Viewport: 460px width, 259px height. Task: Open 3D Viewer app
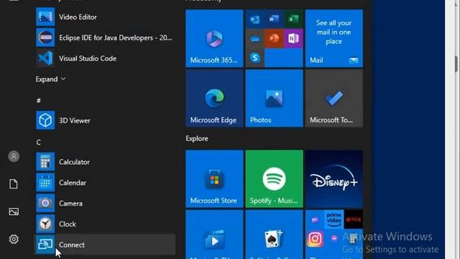tap(105, 120)
